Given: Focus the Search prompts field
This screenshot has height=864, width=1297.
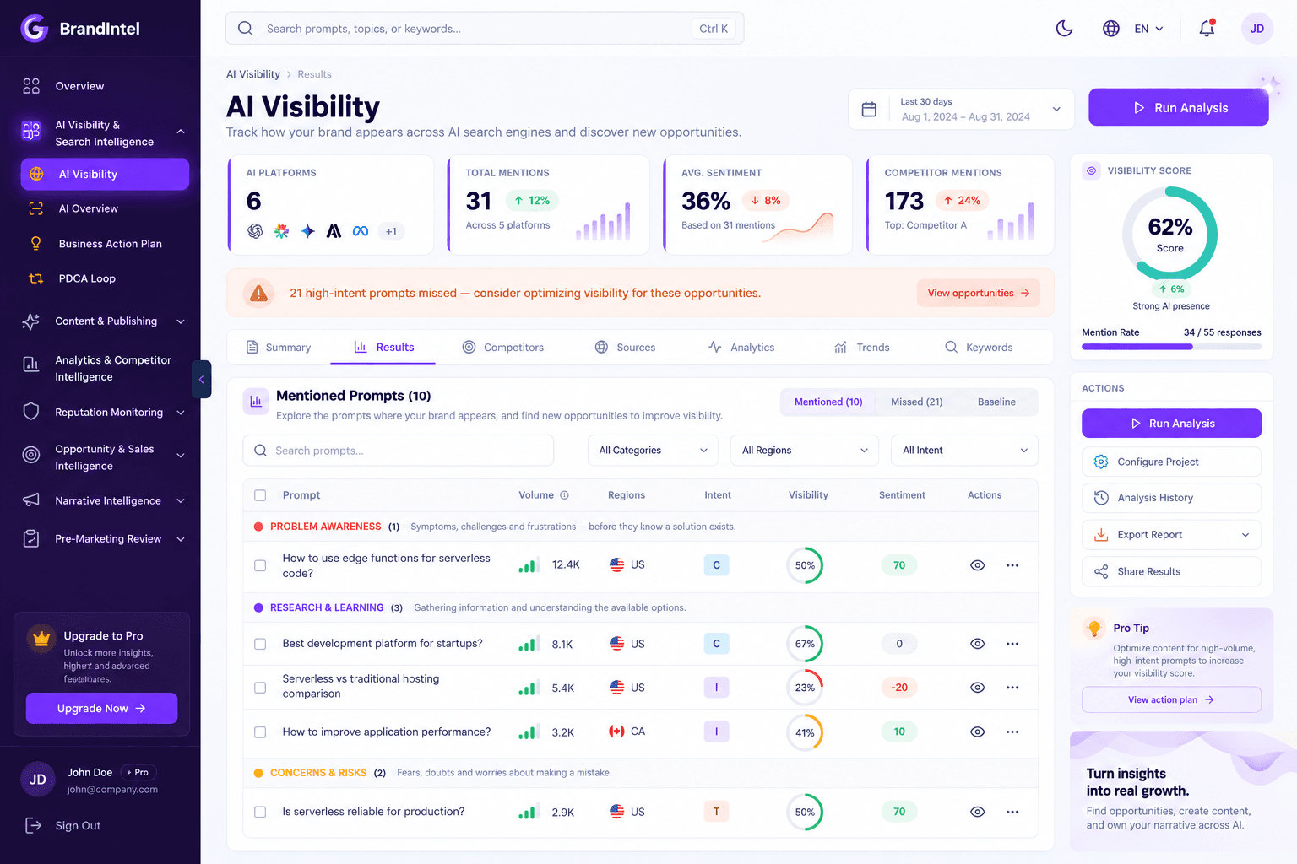Looking at the screenshot, I should 399,451.
